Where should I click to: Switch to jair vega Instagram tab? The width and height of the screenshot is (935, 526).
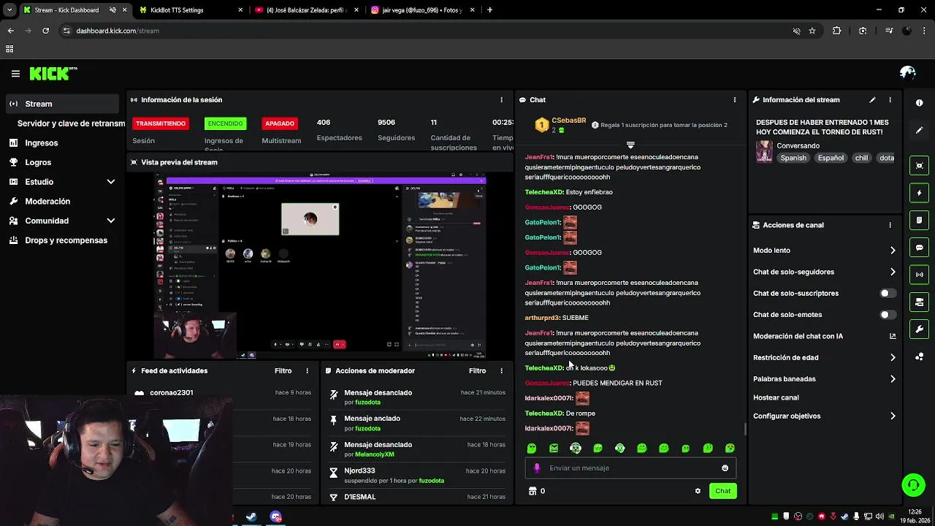pos(422,10)
